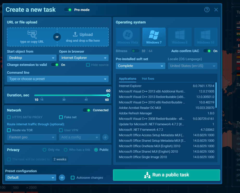The image size is (240, 193).
Task: Open the Internet Explorer browser dropdown
Action: (x=84, y=58)
